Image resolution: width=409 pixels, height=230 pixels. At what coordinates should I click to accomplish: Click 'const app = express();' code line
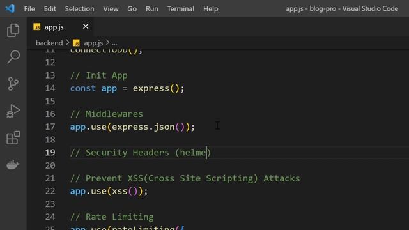[127, 88]
